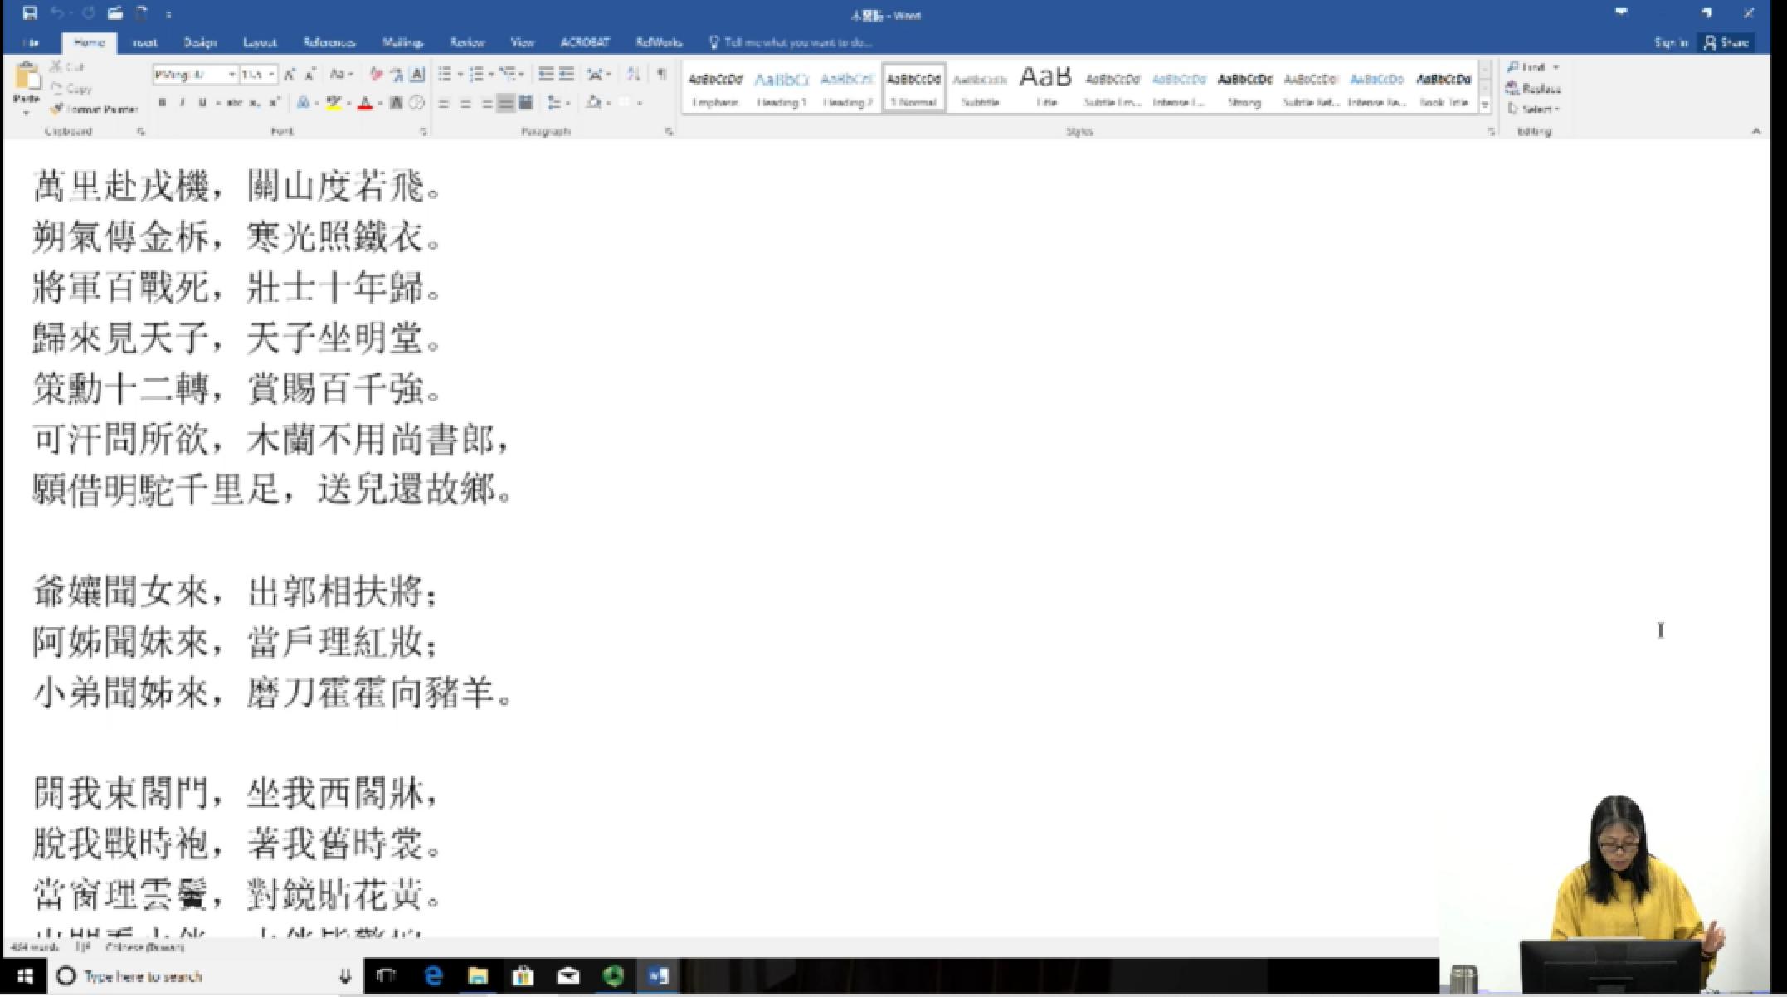Apply strikethrough formatting
This screenshot has height=997, width=1787.
[x=235, y=103]
